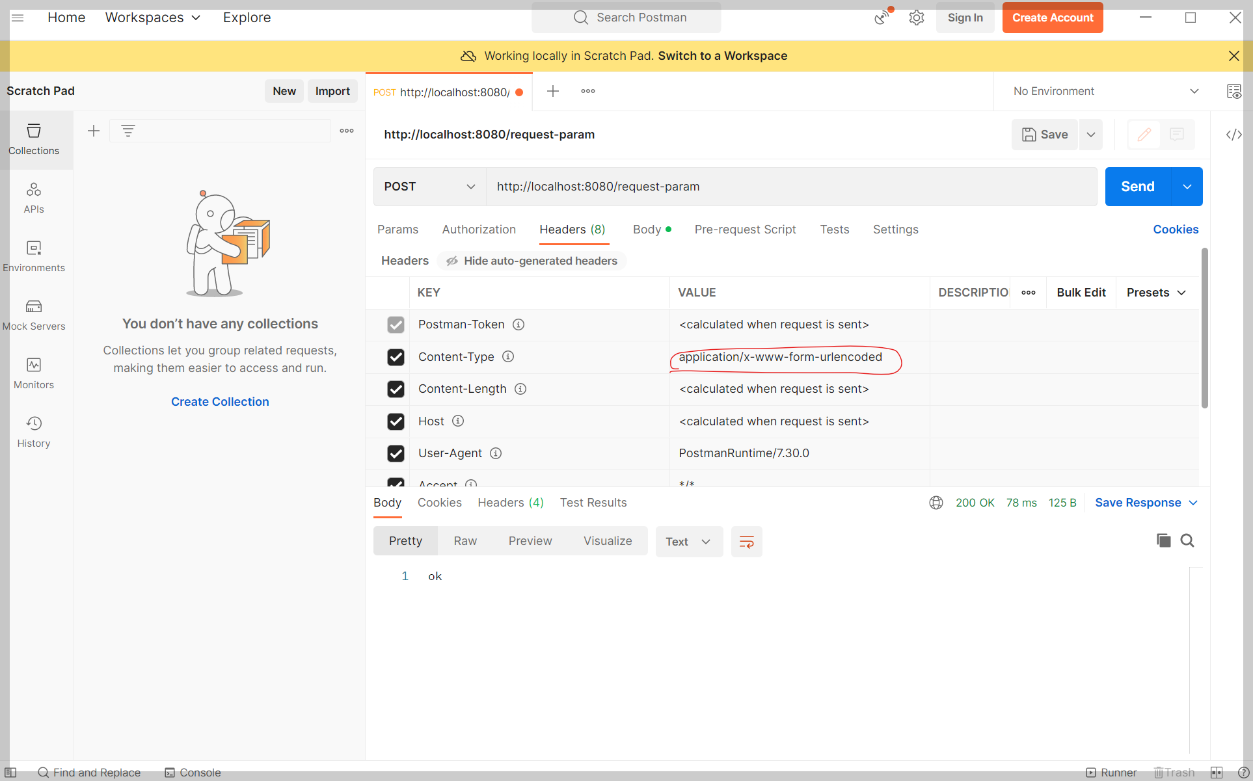Click the Import button
Viewport: 1253px width, 781px height.
(332, 91)
